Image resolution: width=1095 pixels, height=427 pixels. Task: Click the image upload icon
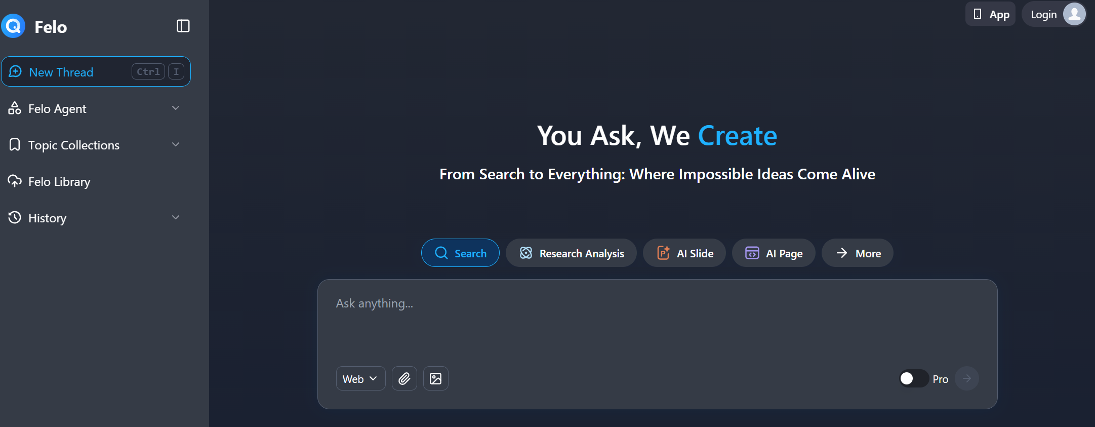pos(435,378)
